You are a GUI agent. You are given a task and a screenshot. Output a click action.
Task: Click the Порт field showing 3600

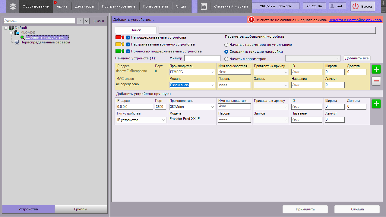(x=160, y=107)
